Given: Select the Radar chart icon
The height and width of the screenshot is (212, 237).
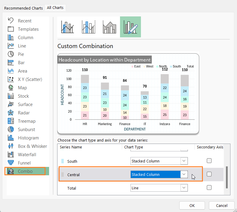Looking at the screenshot, I should point(11,113).
